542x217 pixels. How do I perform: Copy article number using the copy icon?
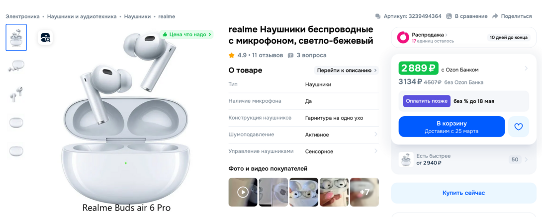click(x=378, y=16)
